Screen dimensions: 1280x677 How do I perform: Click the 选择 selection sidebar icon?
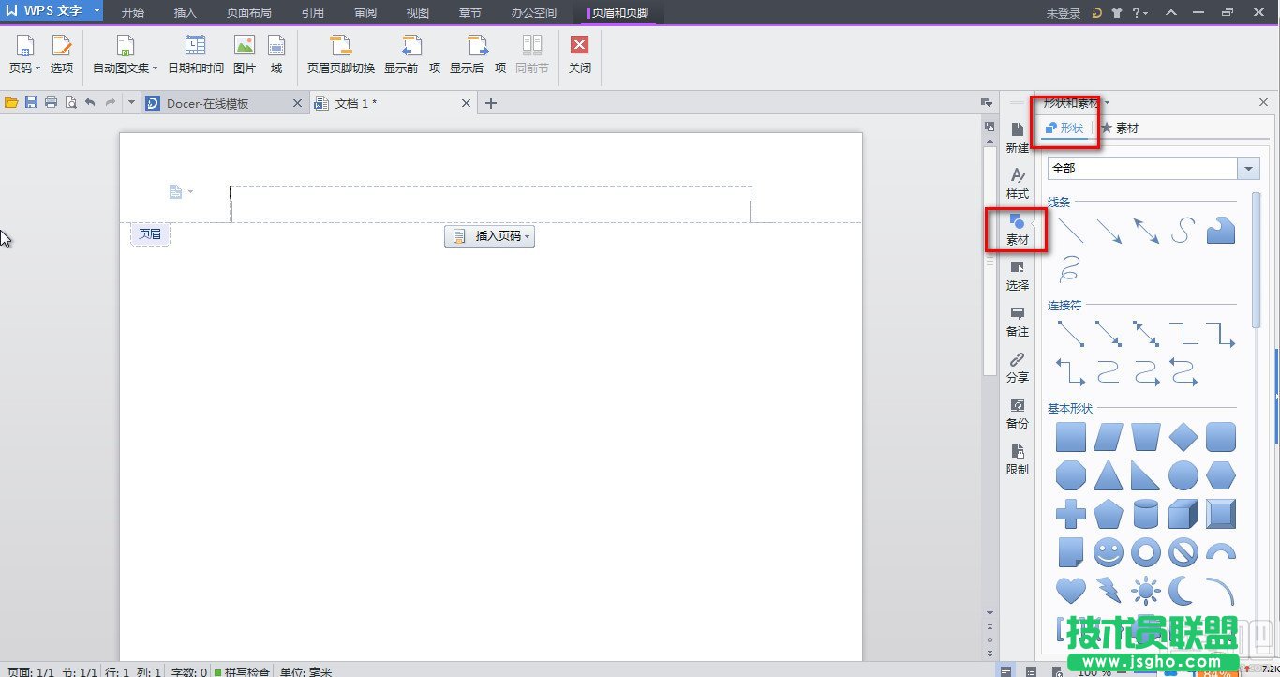point(1017,275)
